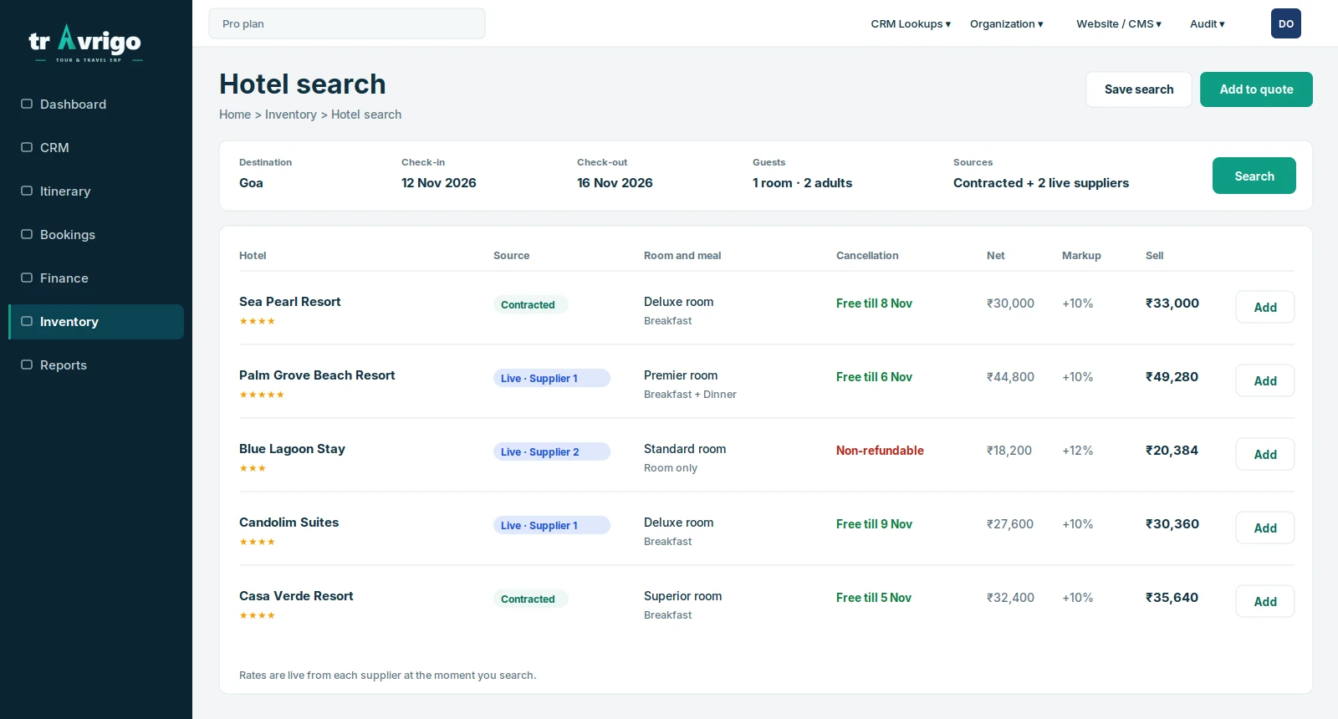
Task: Click the Bookings sidebar icon
Action: point(27,234)
